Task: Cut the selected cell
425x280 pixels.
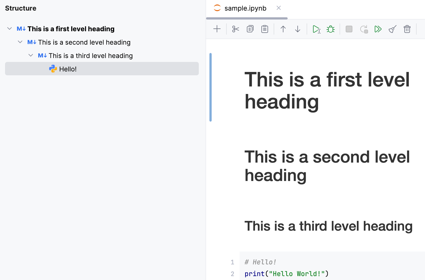Action: click(x=235, y=29)
